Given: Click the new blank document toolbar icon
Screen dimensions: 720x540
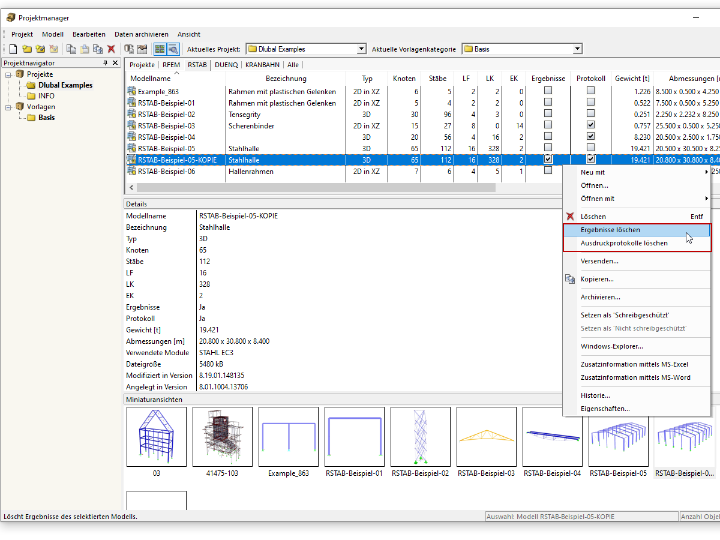Looking at the screenshot, I should 13,49.
